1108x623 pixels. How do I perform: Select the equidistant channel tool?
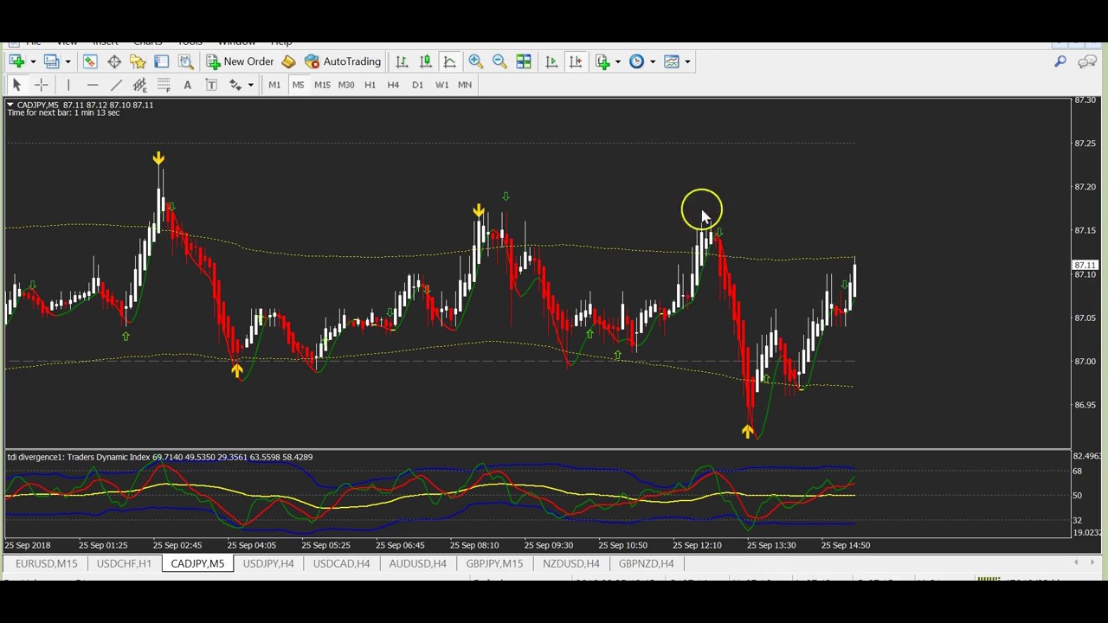tap(140, 85)
